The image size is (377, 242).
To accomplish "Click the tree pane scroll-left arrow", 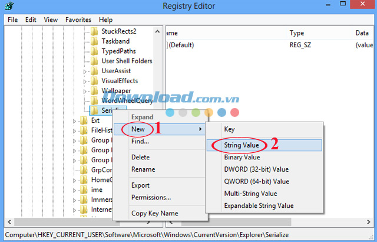I will coord(9,222).
